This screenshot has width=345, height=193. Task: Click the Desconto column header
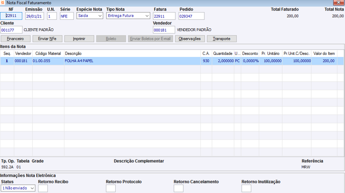[x=250, y=53]
